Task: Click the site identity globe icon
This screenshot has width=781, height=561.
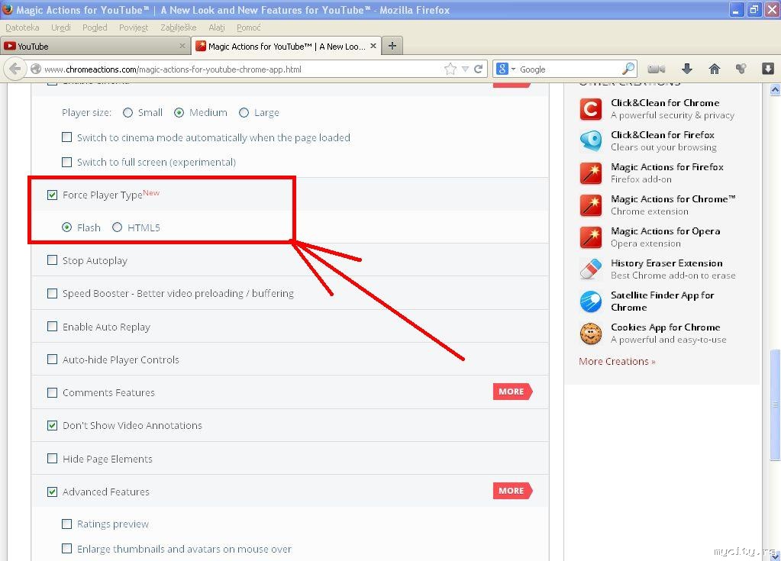Action: pos(36,69)
